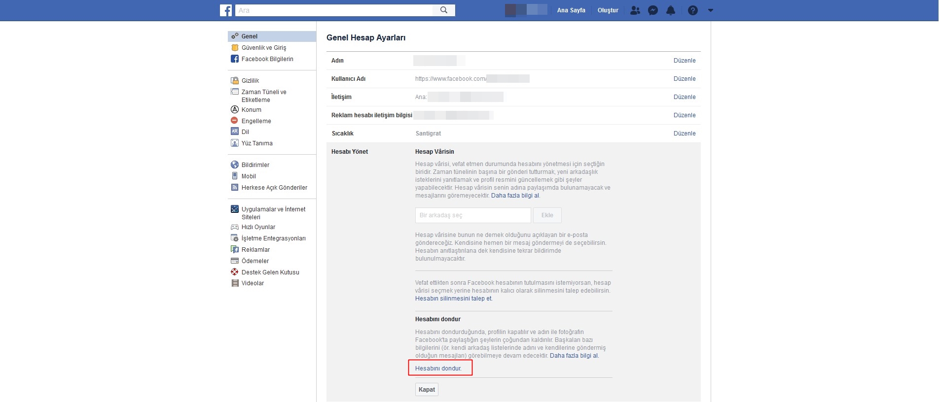Click the Bildirimler globe icon
Viewport: 939px width, 402px height.
[235, 165]
